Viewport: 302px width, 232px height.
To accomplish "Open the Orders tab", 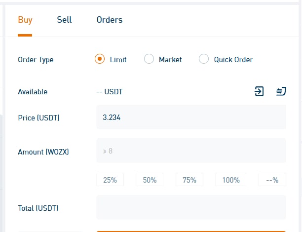I will tap(110, 20).
